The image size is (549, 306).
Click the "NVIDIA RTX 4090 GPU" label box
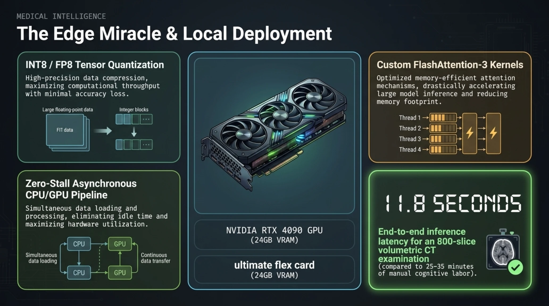point(274,235)
